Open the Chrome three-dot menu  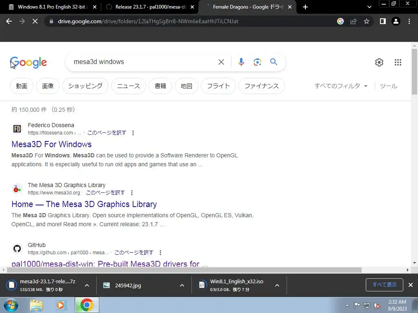(x=409, y=21)
